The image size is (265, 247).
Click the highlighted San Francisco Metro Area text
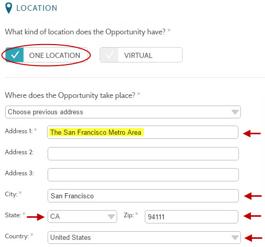point(96,132)
